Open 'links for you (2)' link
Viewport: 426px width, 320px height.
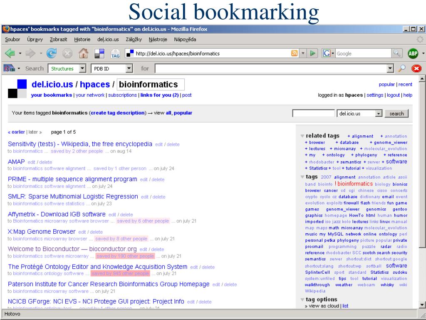(x=159, y=95)
